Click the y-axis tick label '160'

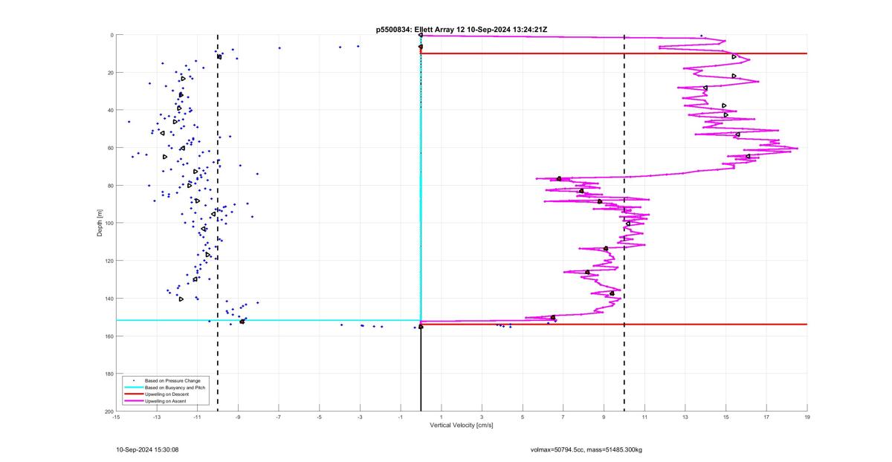(109, 336)
